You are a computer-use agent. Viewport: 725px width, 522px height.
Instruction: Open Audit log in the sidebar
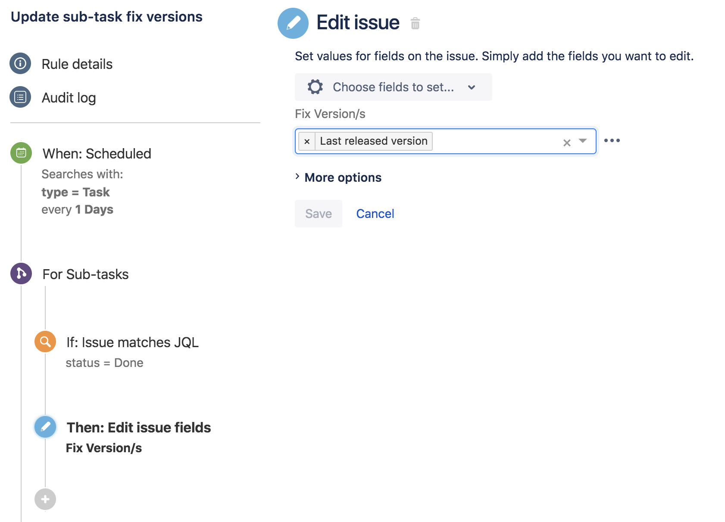coord(69,98)
